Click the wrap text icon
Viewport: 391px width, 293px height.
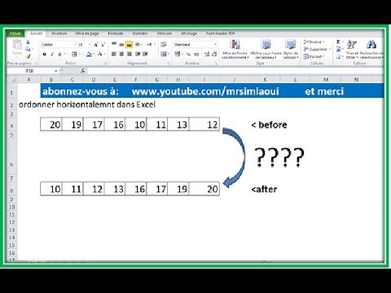tap(164, 44)
